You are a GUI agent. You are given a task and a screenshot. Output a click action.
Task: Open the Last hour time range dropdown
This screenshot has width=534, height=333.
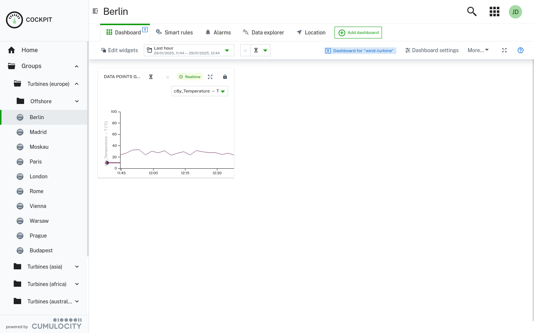tap(189, 50)
